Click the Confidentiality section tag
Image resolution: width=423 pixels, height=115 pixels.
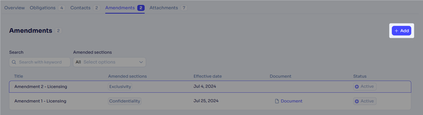(125, 101)
